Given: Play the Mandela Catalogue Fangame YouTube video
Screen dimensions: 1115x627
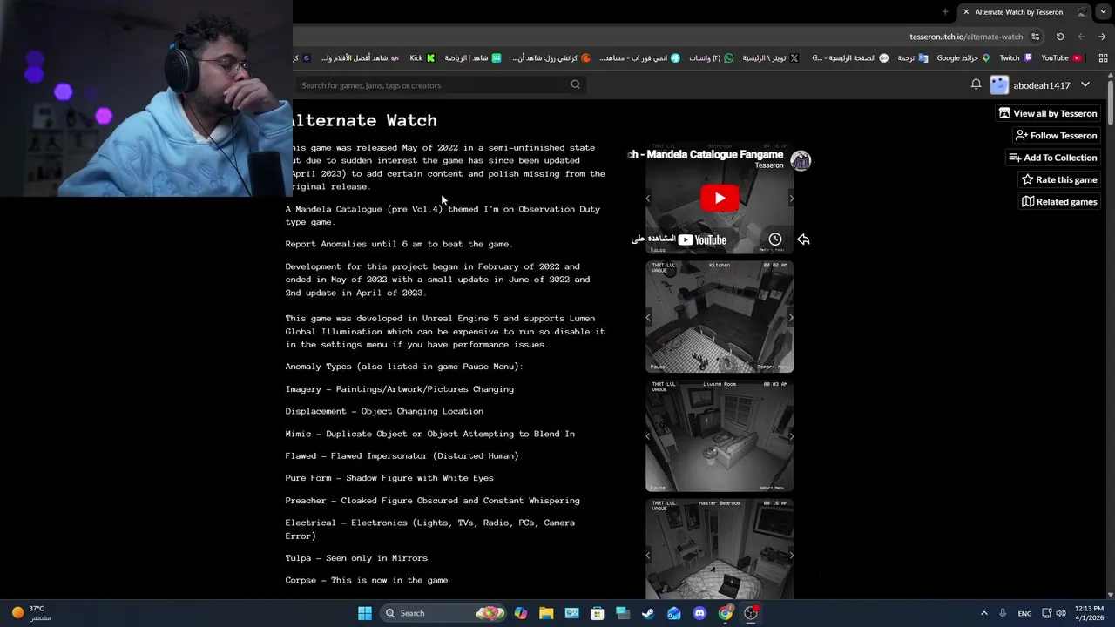Looking at the screenshot, I should click(x=720, y=198).
